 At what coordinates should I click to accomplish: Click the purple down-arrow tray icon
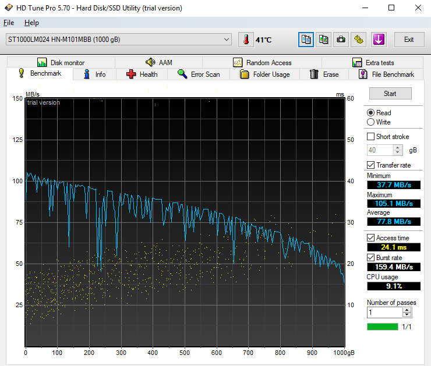[379, 40]
